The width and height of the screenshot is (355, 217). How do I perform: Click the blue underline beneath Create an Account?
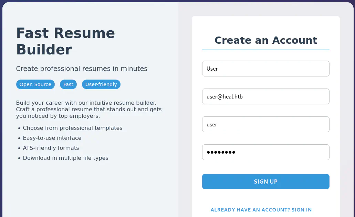(265, 50)
